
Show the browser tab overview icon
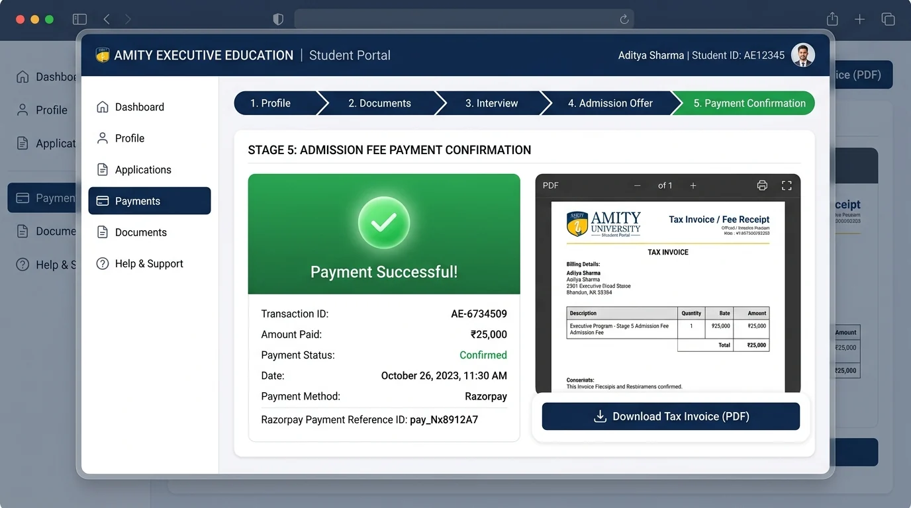click(888, 19)
